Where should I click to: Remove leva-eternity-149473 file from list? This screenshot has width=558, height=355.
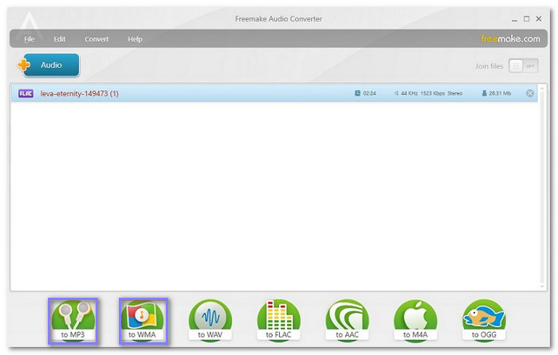pyautogui.click(x=530, y=93)
